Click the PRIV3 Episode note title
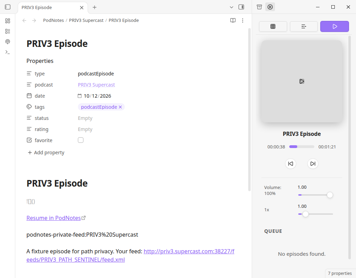The image size is (356, 278). pos(57,43)
